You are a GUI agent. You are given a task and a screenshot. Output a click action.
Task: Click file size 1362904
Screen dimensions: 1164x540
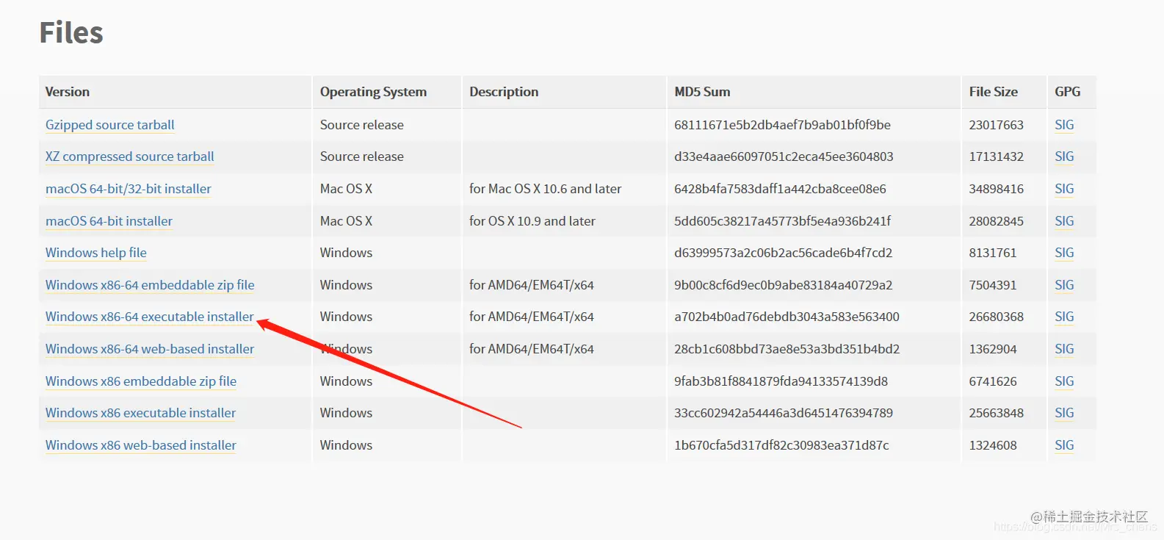pos(993,349)
